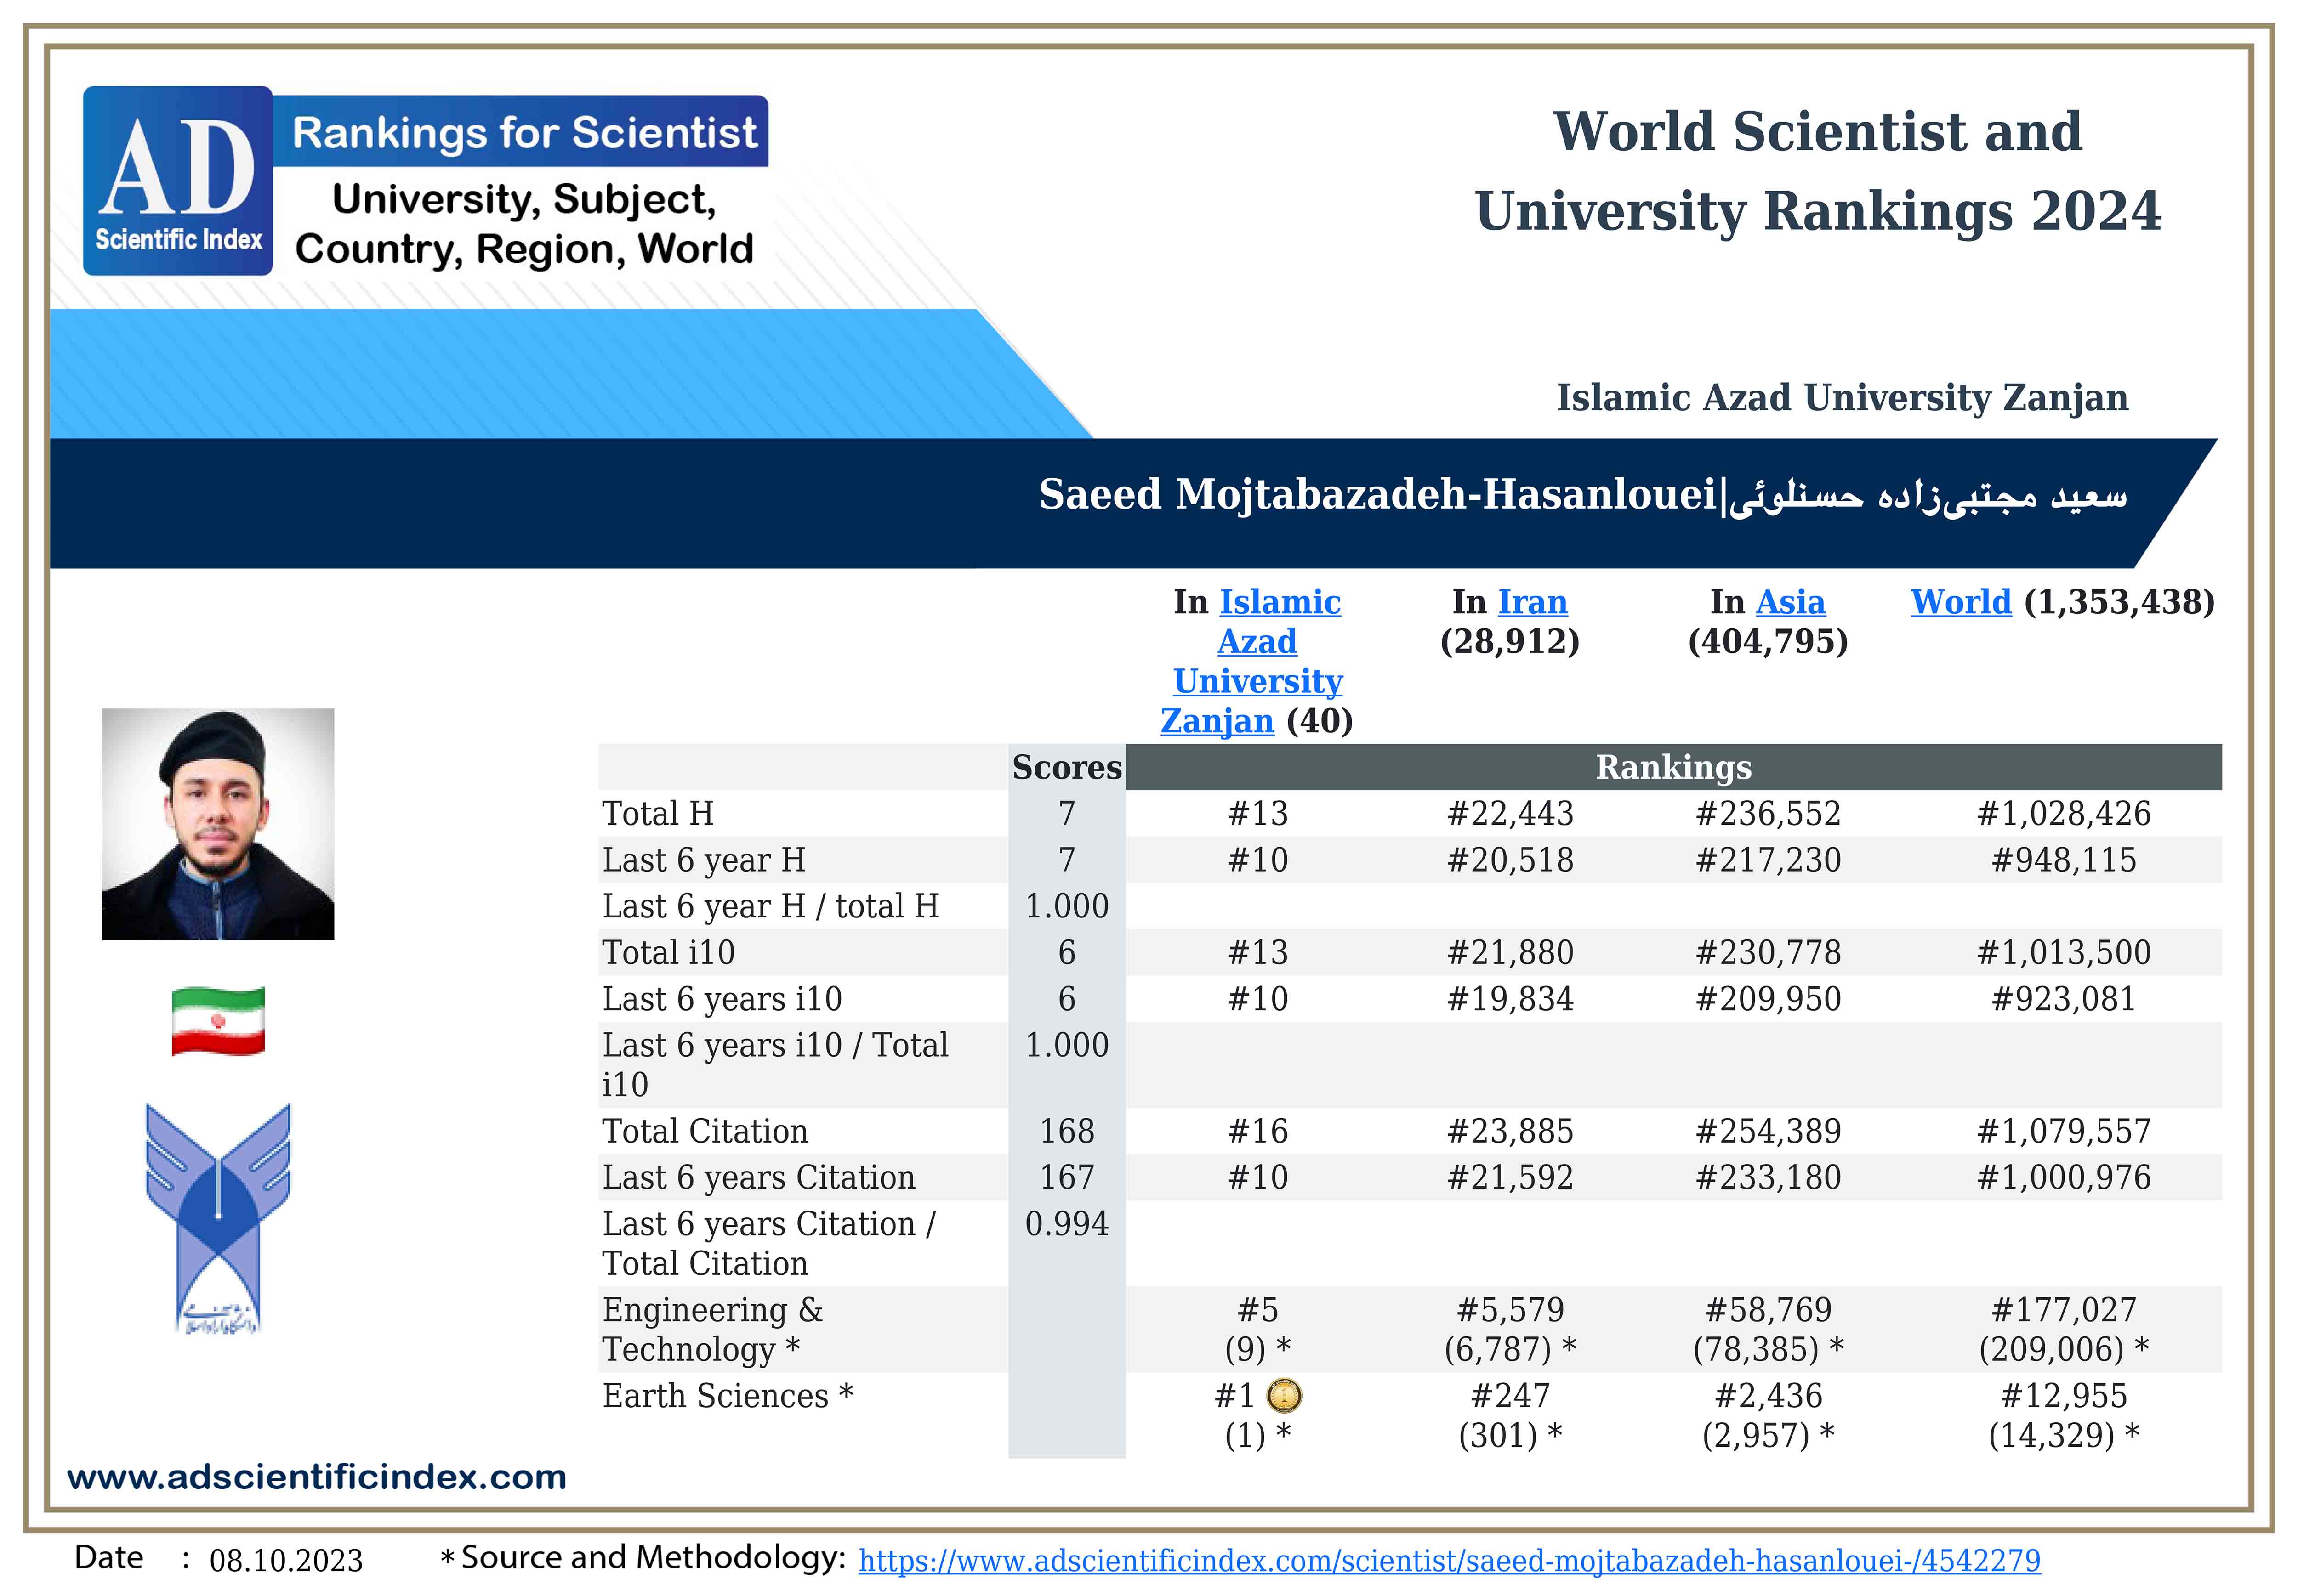This screenshot has height=1596, width=2298.
Task: Click the www.adscientificindex.com website text
Action: 316,1477
